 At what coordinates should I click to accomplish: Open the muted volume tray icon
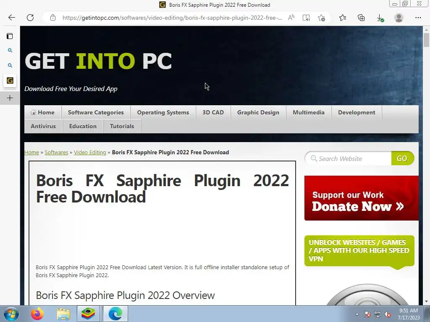pyautogui.click(x=388, y=314)
